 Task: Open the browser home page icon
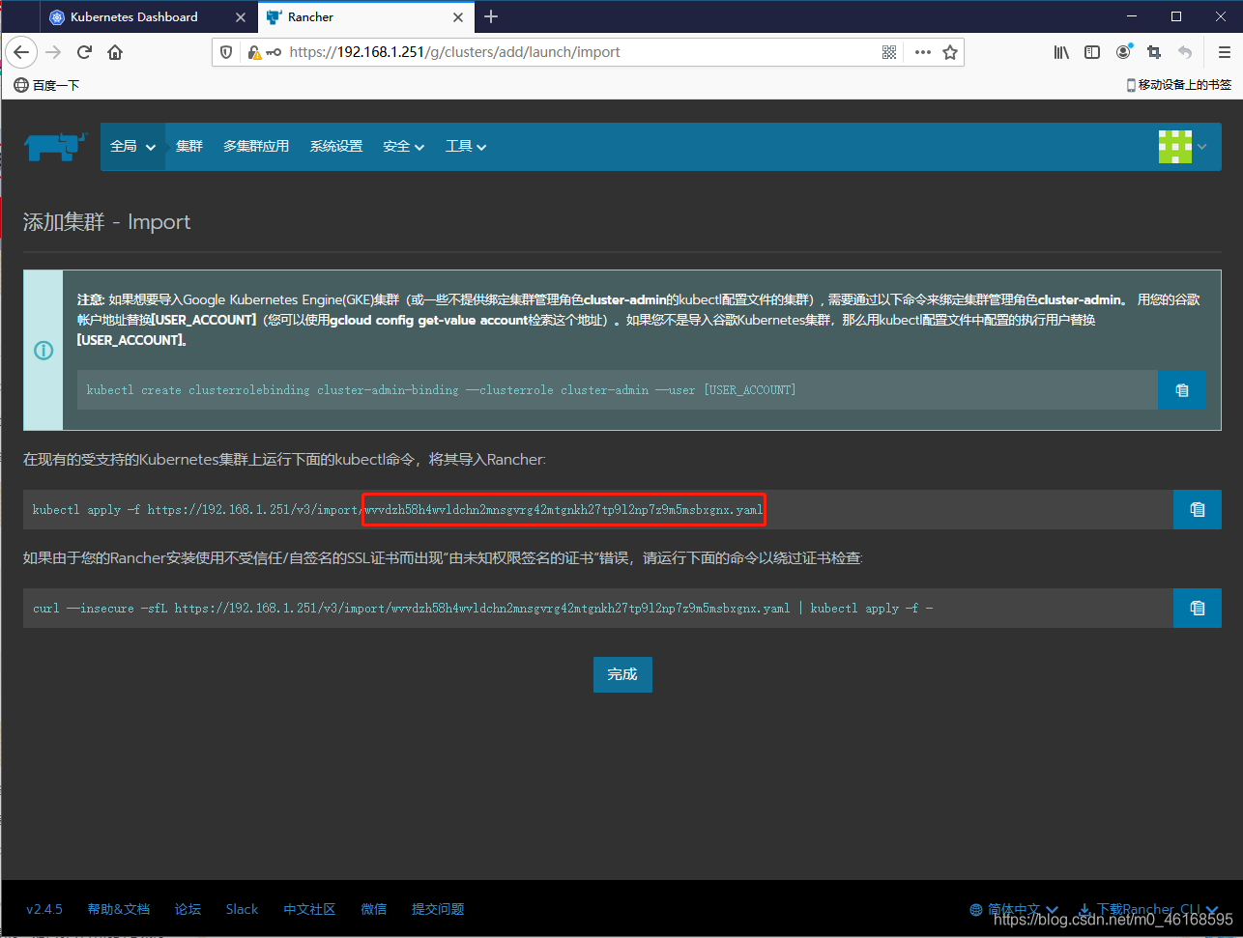point(115,52)
